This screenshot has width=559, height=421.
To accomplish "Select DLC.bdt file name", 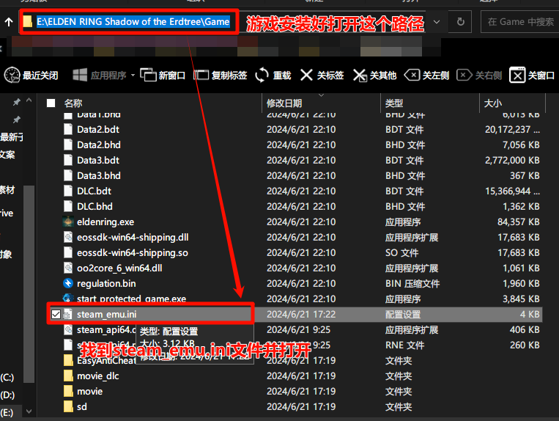I will pos(94,191).
